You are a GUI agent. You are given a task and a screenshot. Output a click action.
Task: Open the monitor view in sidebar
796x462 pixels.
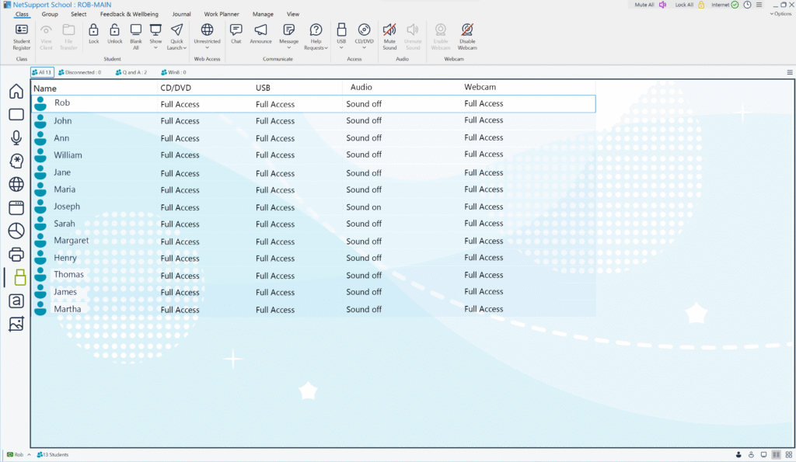(x=16, y=115)
